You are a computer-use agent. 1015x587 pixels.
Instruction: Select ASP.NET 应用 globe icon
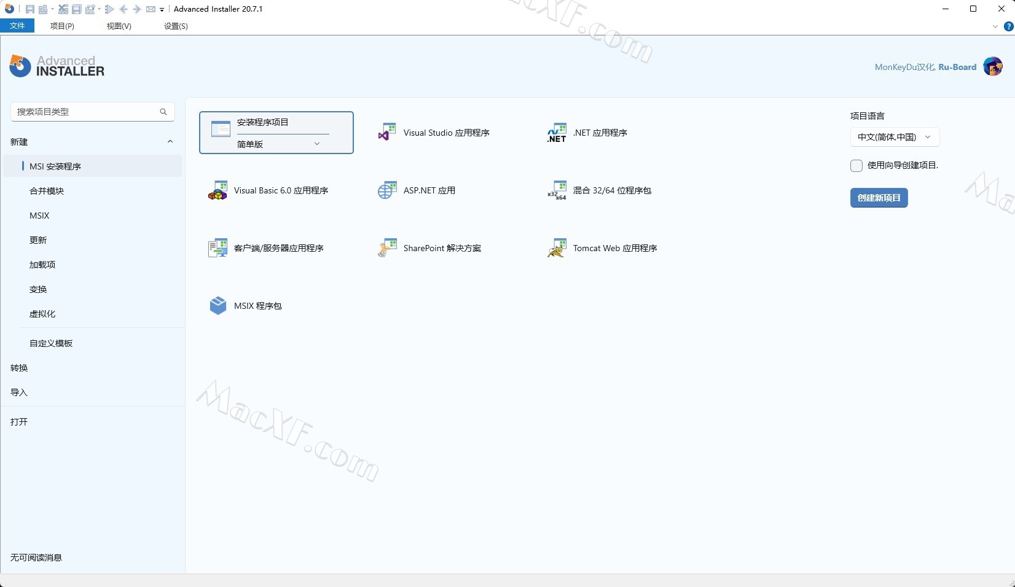coord(387,190)
